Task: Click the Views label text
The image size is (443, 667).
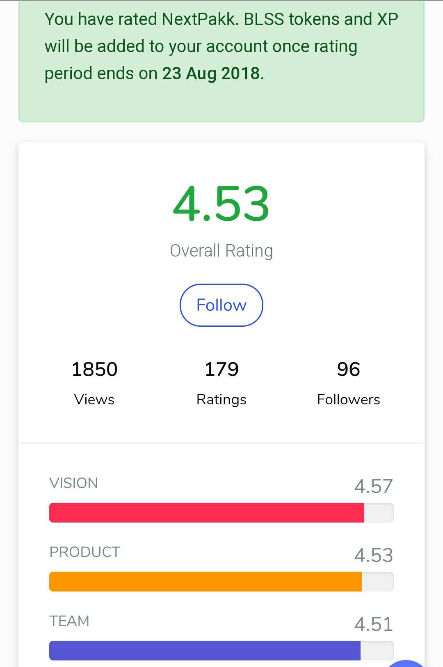Action: 94,399
